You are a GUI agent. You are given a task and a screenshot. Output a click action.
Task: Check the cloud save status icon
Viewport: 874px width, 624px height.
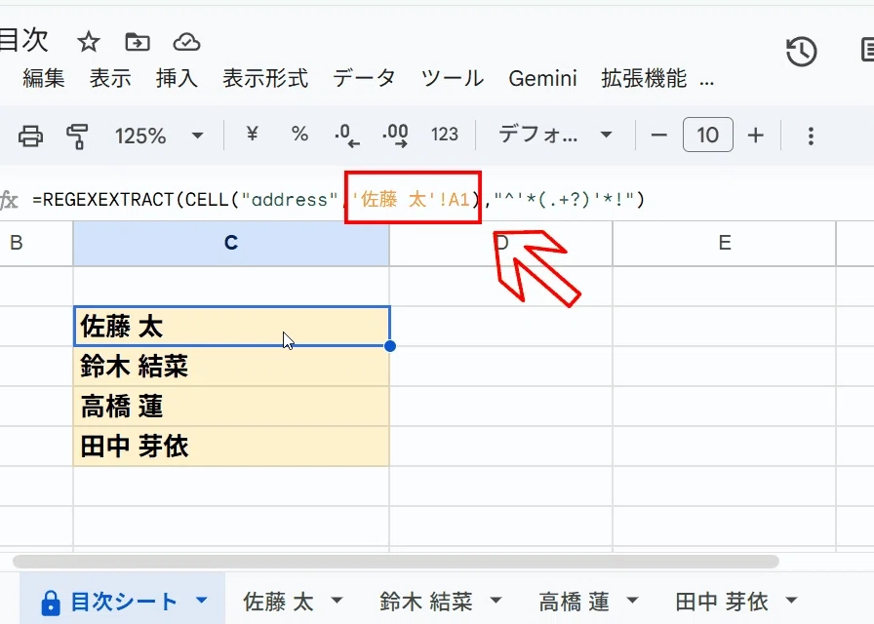coord(186,42)
